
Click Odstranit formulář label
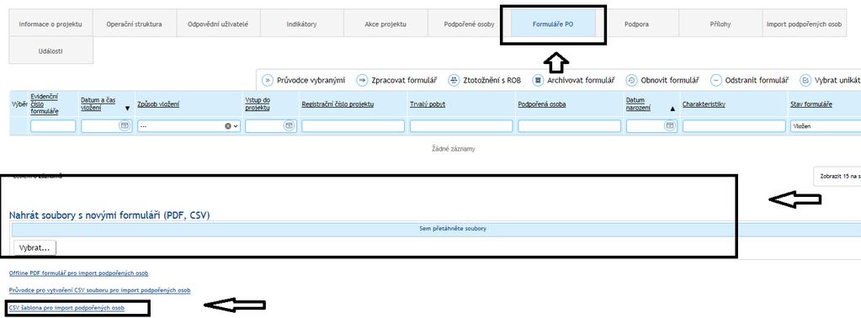coord(757,80)
